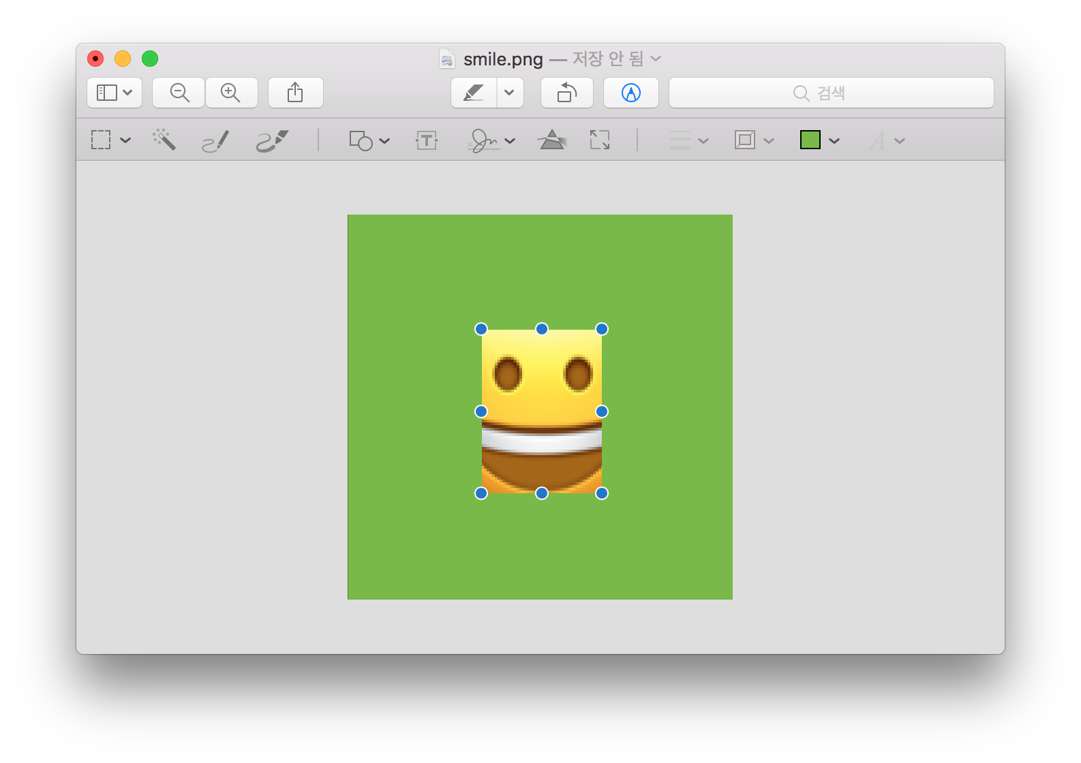This screenshot has height=763, width=1081.
Task: Open the Adjust Size tool
Action: [x=600, y=140]
